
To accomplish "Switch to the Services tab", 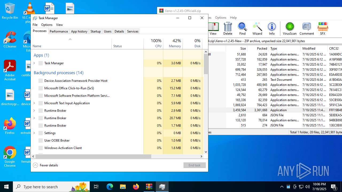I will 133,31.
